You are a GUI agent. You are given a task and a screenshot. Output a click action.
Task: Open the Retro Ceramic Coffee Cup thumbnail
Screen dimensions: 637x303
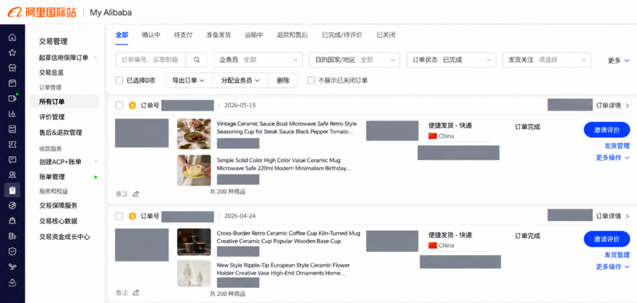tap(194, 242)
